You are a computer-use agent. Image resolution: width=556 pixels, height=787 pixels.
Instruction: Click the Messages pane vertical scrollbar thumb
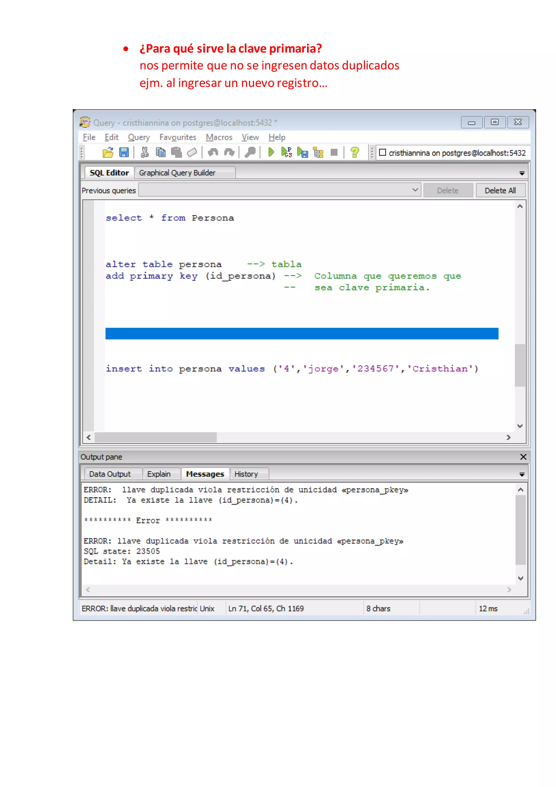(520, 530)
